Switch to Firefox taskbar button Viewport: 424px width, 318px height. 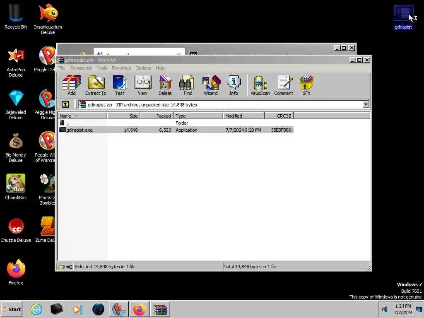click(140, 309)
